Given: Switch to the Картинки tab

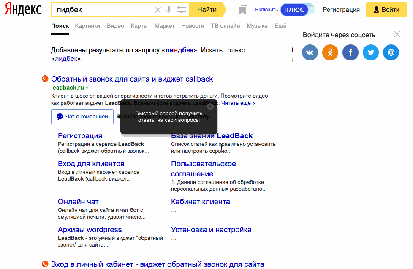Looking at the screenshot, I should (x=87, y=26).
